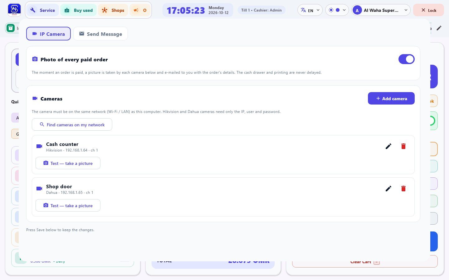The height and width of the screenshot is (280, 449).
Task: Open the theme brightness dropdown
Action: pos(337,10)
